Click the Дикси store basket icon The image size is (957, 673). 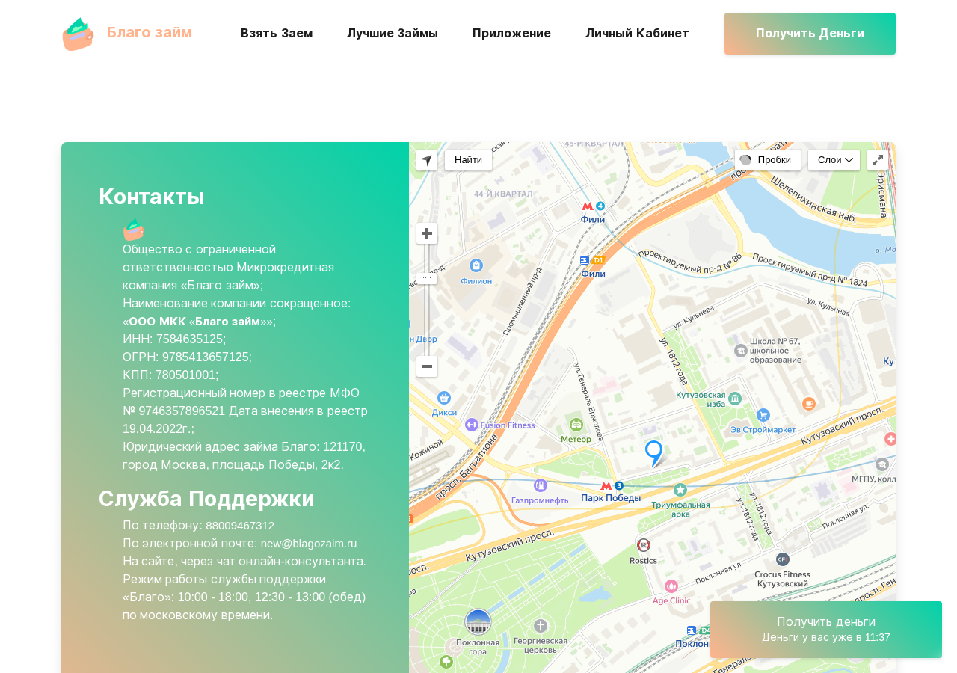[444, 398]
